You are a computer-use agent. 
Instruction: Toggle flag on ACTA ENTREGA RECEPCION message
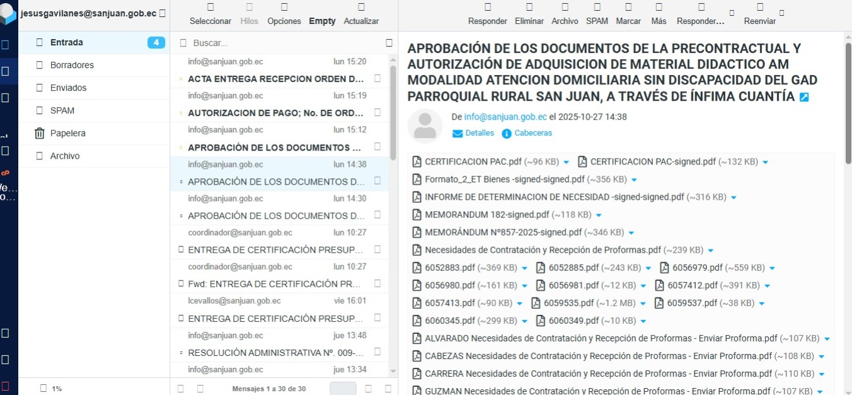(x=377, y=79)
